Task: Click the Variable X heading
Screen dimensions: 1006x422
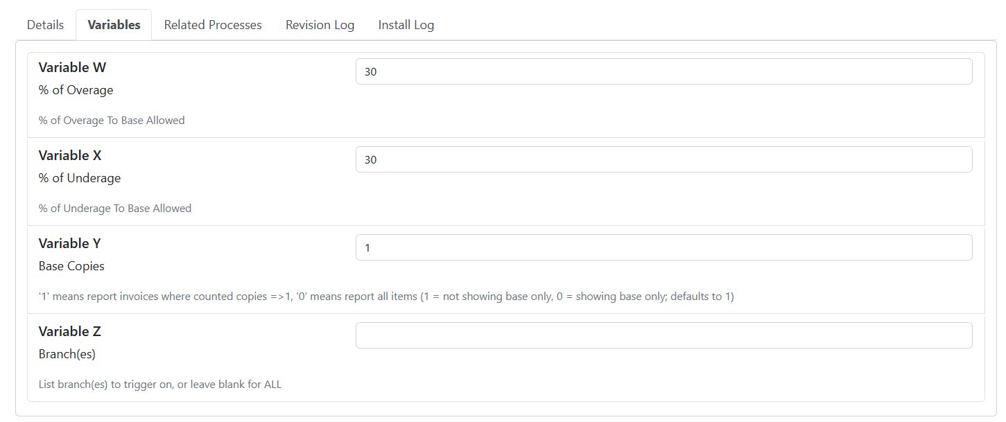Action: coord(70,155)
